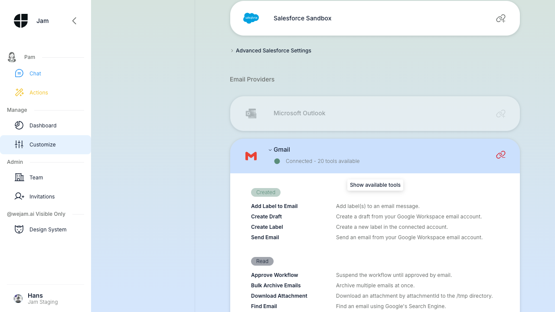Click the Chat speech bubble icon
Viewport: 555px width, 312px height.
pyautogui.click(x=19, y=73)
